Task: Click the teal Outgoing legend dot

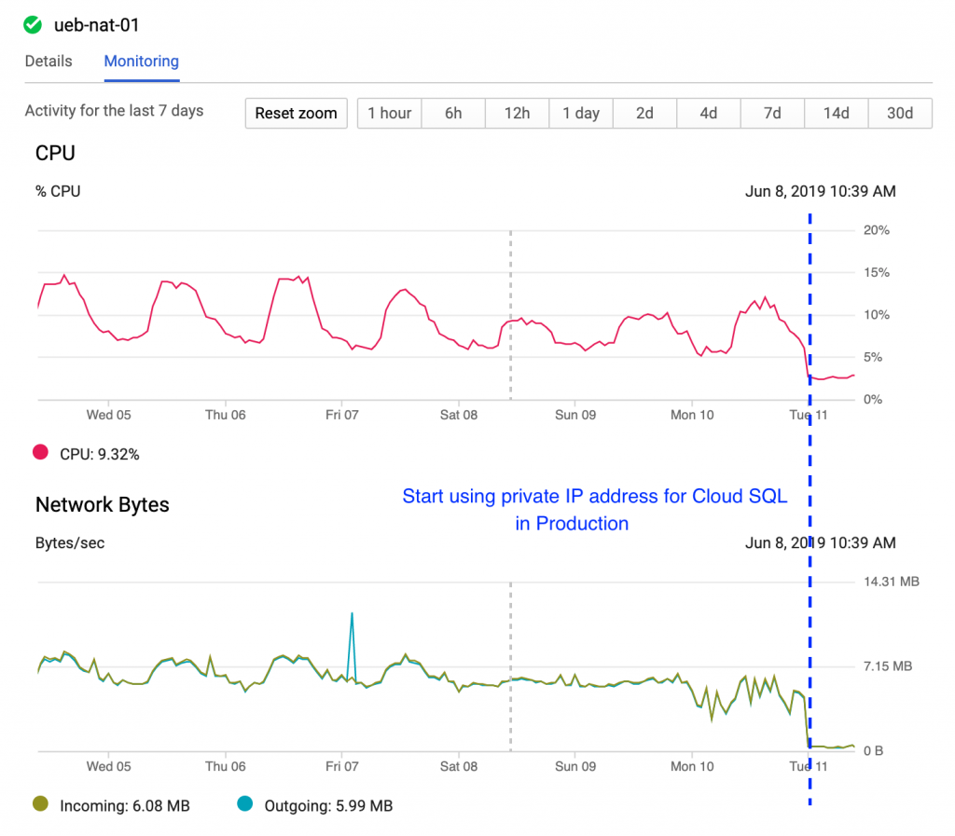Action: [x=245, y=803]
